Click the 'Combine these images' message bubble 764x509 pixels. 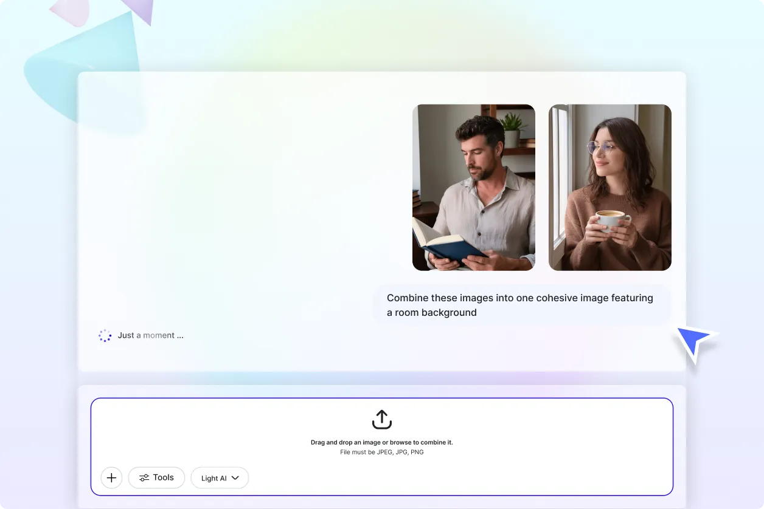[522, 305]
